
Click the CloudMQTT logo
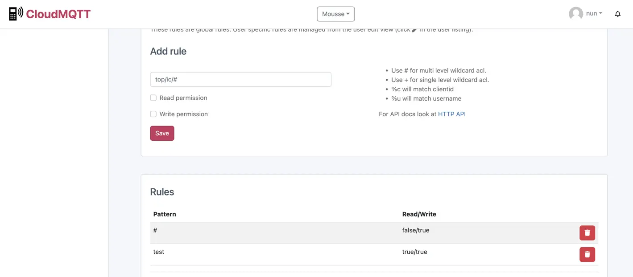[49, 13]
